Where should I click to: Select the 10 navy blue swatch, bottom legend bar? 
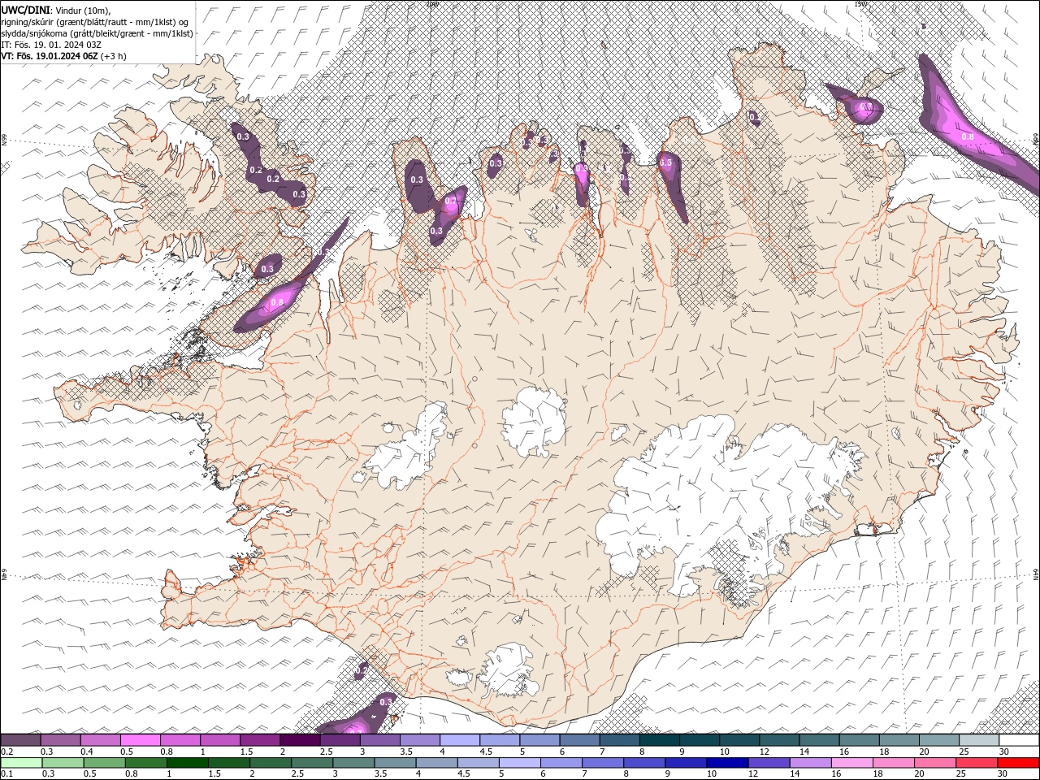tap(726, 763)
